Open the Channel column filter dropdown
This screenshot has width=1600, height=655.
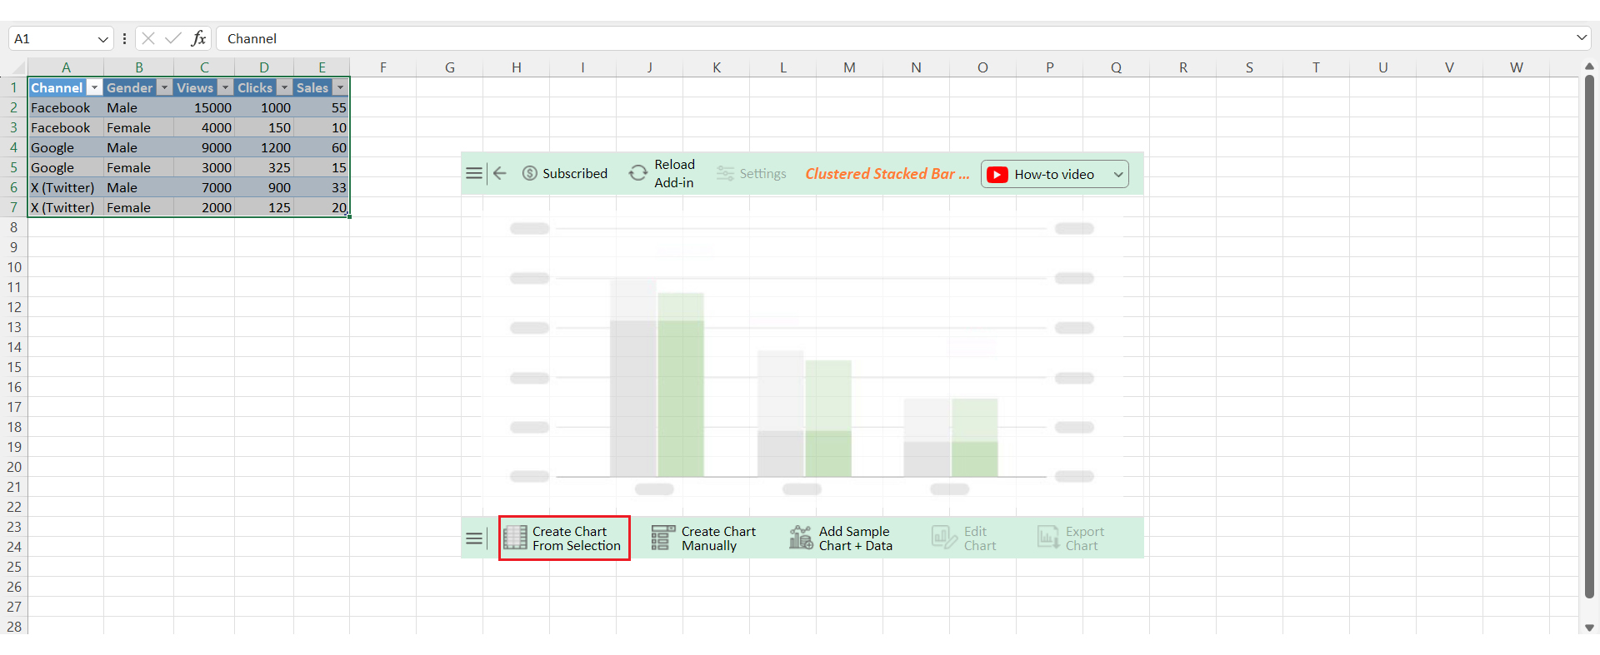tap(94, 87)
